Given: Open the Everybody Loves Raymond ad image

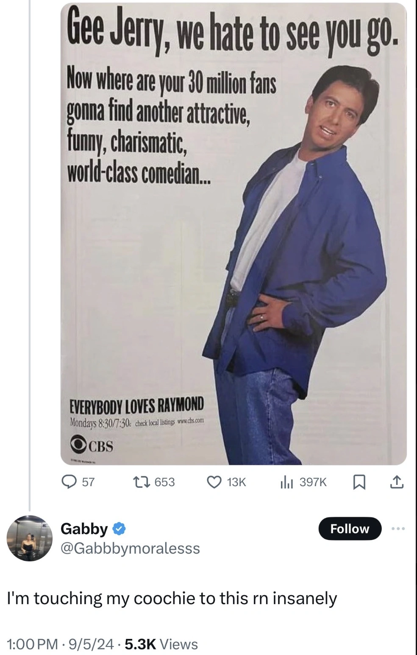Looking at the screenshot, I should [x=234, y=233].
